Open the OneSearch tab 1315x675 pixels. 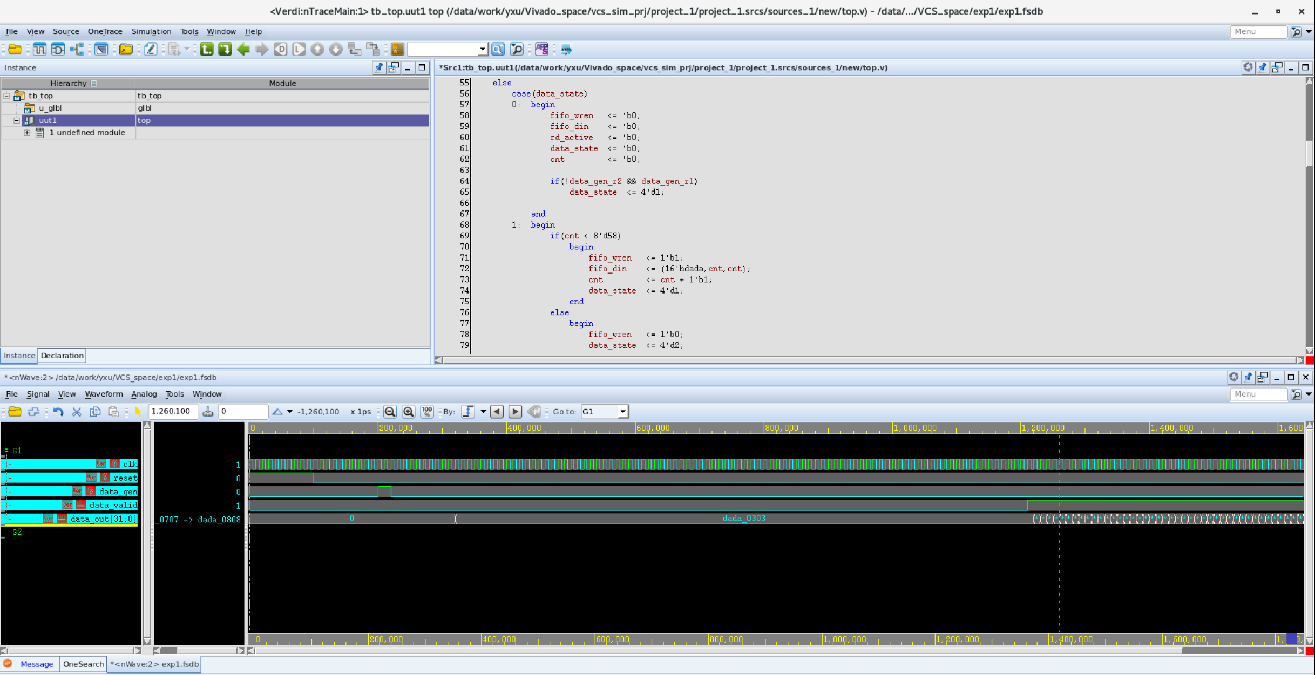point(83,664)
